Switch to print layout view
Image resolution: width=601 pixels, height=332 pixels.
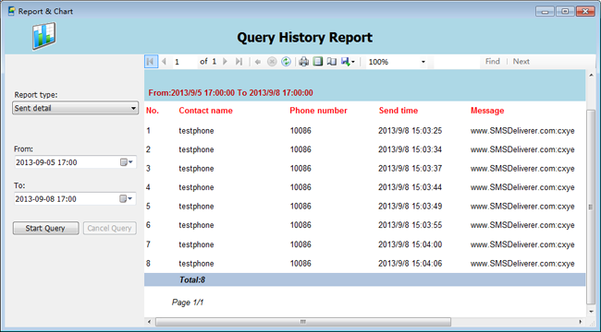318,62
